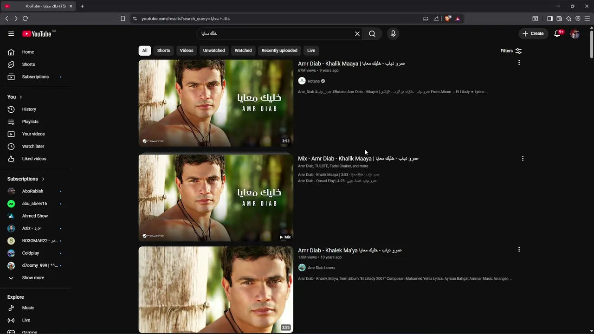Play the Khalek Ma'ya thumbnail by Amr Diab Lovers
This screenshot has height=334, width=594.
point(216,289)
